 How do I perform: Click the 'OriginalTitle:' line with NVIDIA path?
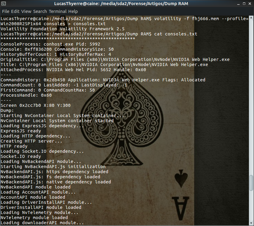115,59
